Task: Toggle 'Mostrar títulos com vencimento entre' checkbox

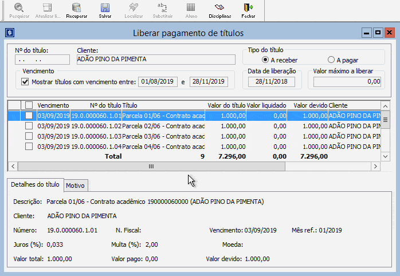Action: click(x=25, y=82)
